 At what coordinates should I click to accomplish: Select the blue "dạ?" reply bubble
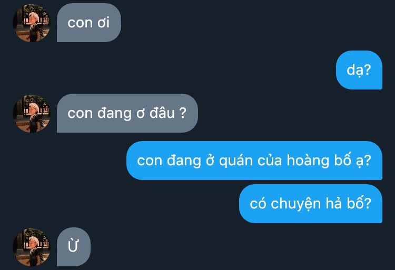[x=359, y=70]
